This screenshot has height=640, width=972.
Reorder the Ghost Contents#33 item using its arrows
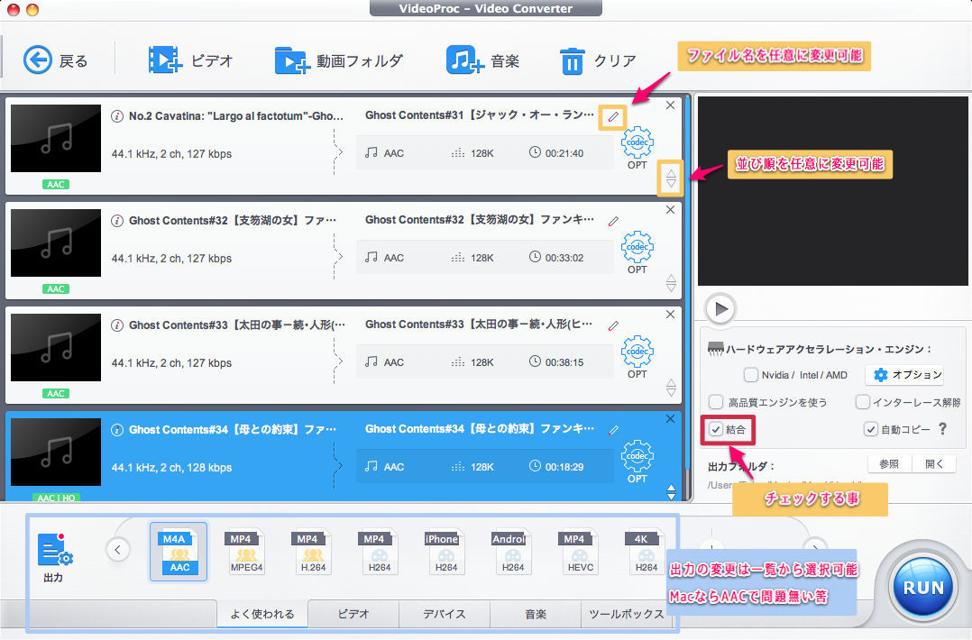tap(671, 388)
